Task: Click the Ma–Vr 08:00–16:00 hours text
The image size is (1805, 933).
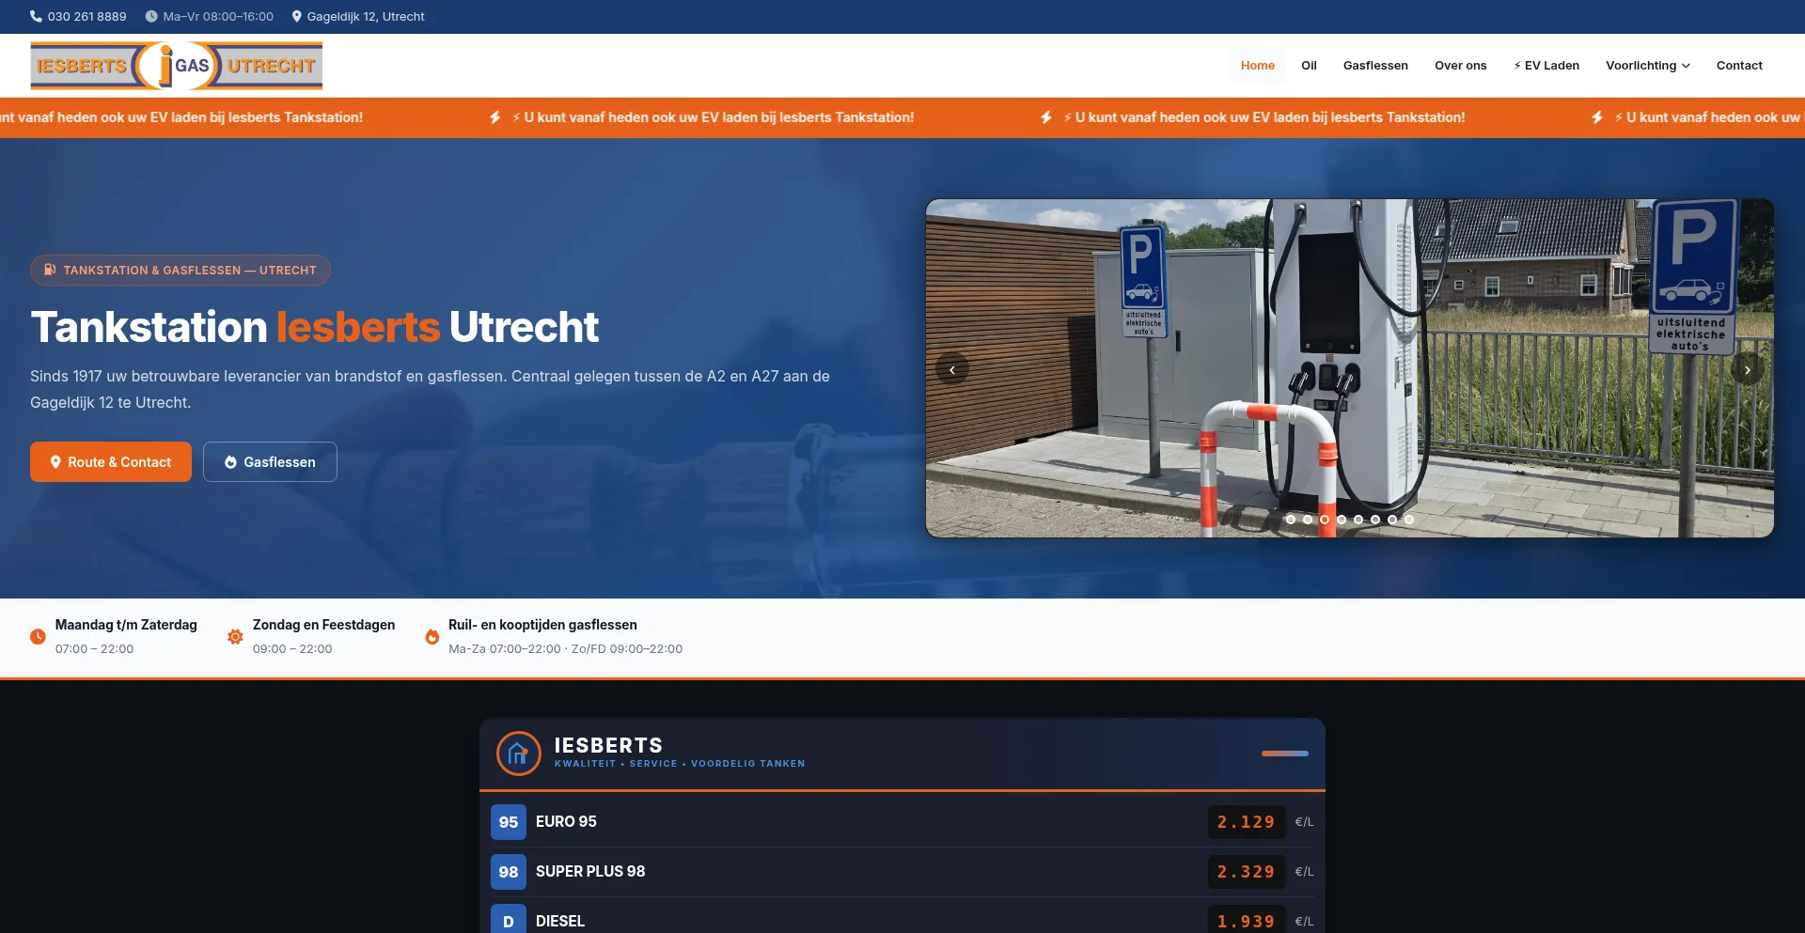Action: pyautogui.click(x=218, y=16)
